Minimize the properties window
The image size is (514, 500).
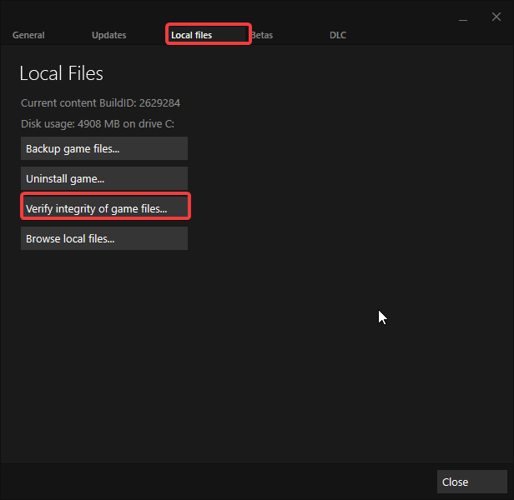(463, 17)
